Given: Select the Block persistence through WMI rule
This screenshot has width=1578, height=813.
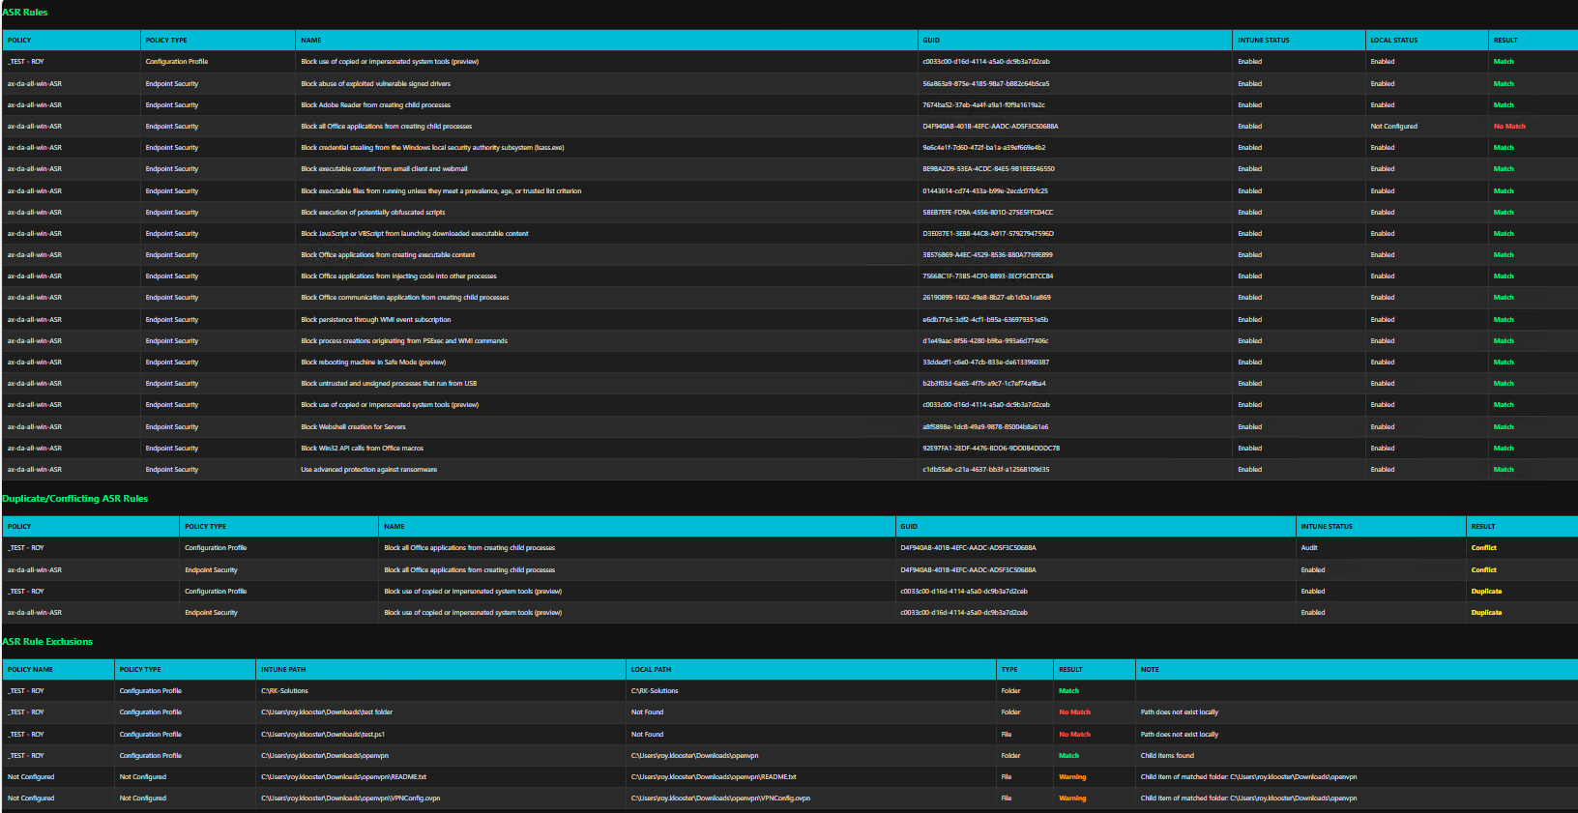Looking at the screenshot, I should point(375,320).
